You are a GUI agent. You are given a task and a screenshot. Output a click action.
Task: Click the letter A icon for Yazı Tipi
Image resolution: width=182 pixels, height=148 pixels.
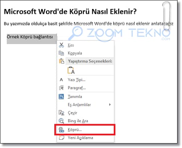tap(61, 80)
